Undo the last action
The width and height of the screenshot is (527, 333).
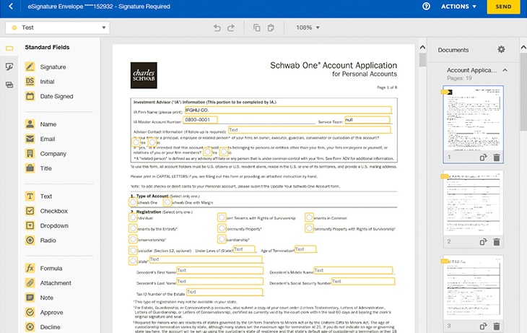tap(217, 27)
